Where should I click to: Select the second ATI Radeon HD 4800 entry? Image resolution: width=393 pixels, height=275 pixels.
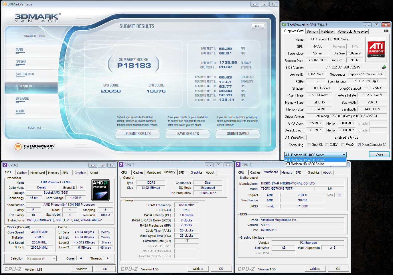point(315,164)
